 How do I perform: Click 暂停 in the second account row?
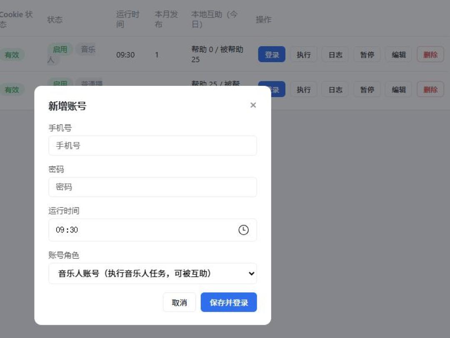[x=367, y=89]
